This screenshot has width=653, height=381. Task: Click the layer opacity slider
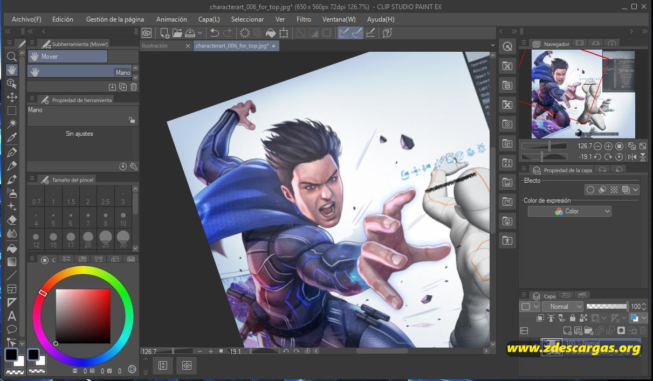(607, 306)
